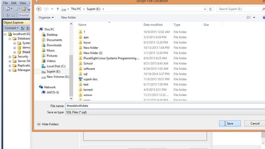Select the test folder

pyautogui.click(x=86, y=84)
